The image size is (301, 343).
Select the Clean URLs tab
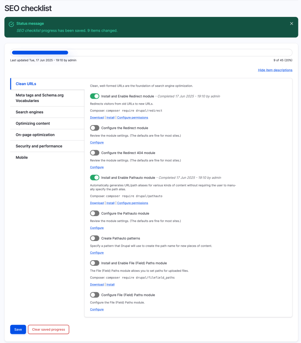pyautogui.click(x=47, y=84)
